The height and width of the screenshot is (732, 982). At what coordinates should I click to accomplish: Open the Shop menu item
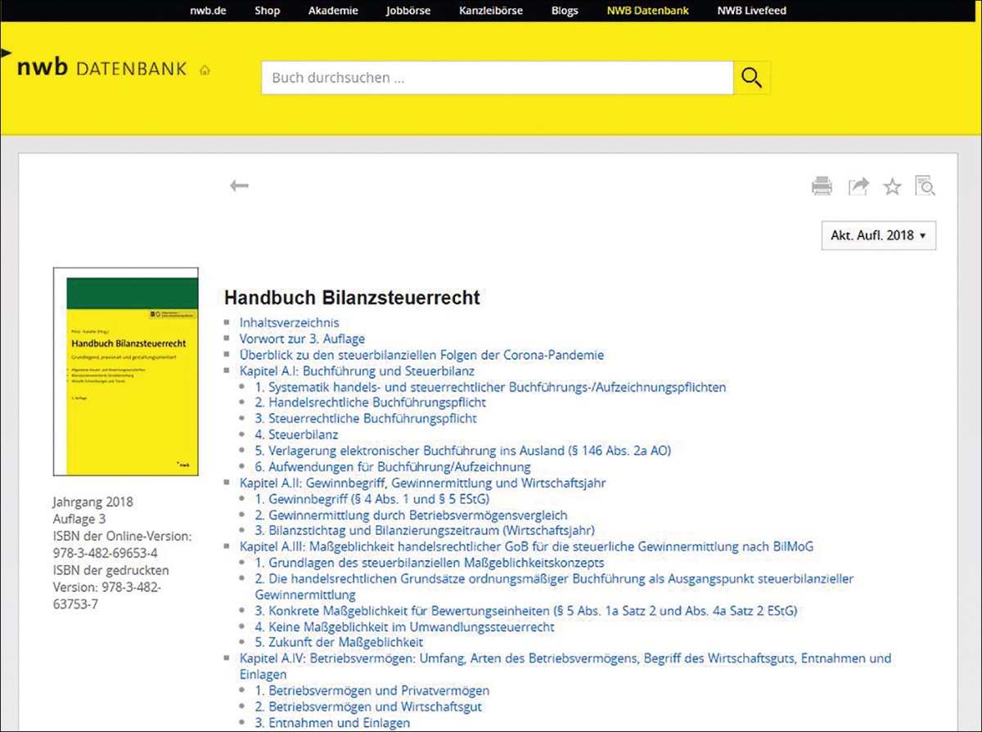[x=267, y=11]
